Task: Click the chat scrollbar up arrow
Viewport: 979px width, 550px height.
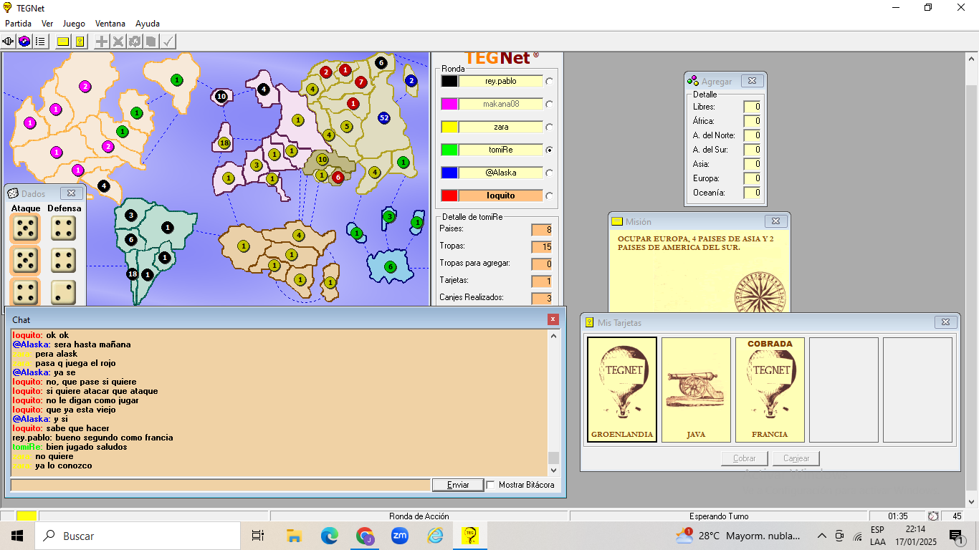Action: (553, 336)
